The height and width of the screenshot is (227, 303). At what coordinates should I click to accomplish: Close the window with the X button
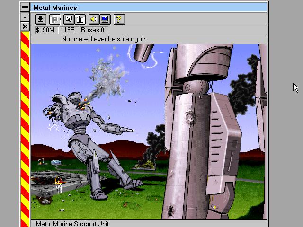(x=25, y=26)
